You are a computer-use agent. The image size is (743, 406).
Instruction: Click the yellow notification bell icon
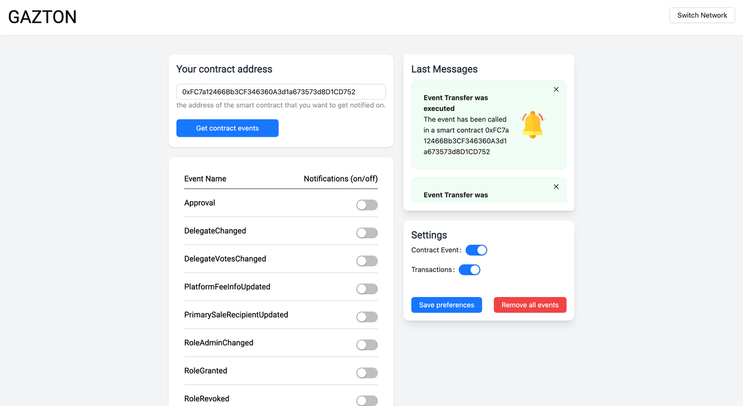click(x=532, y=125)
